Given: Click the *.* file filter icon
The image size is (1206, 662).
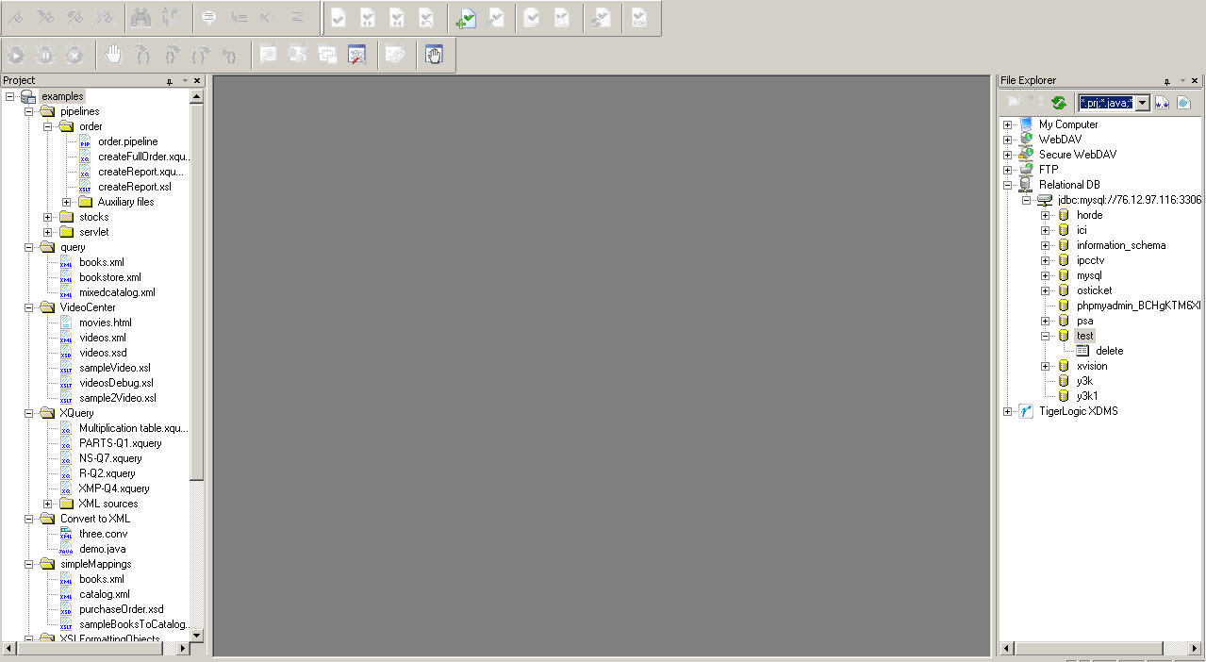Looking at the screenshot, I should point(1163,103).
